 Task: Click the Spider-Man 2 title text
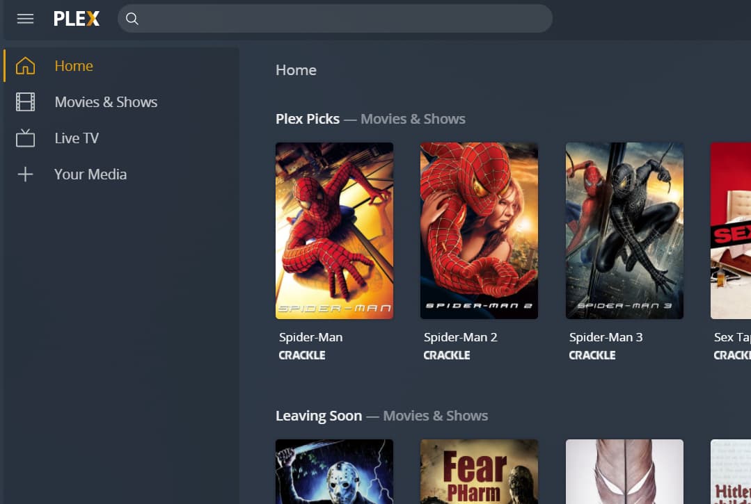[x=460, y=337]
